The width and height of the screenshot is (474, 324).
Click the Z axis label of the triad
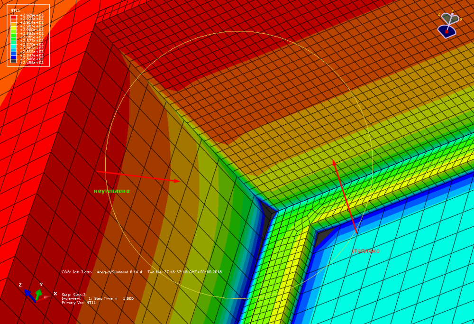(x=20, y=285)
